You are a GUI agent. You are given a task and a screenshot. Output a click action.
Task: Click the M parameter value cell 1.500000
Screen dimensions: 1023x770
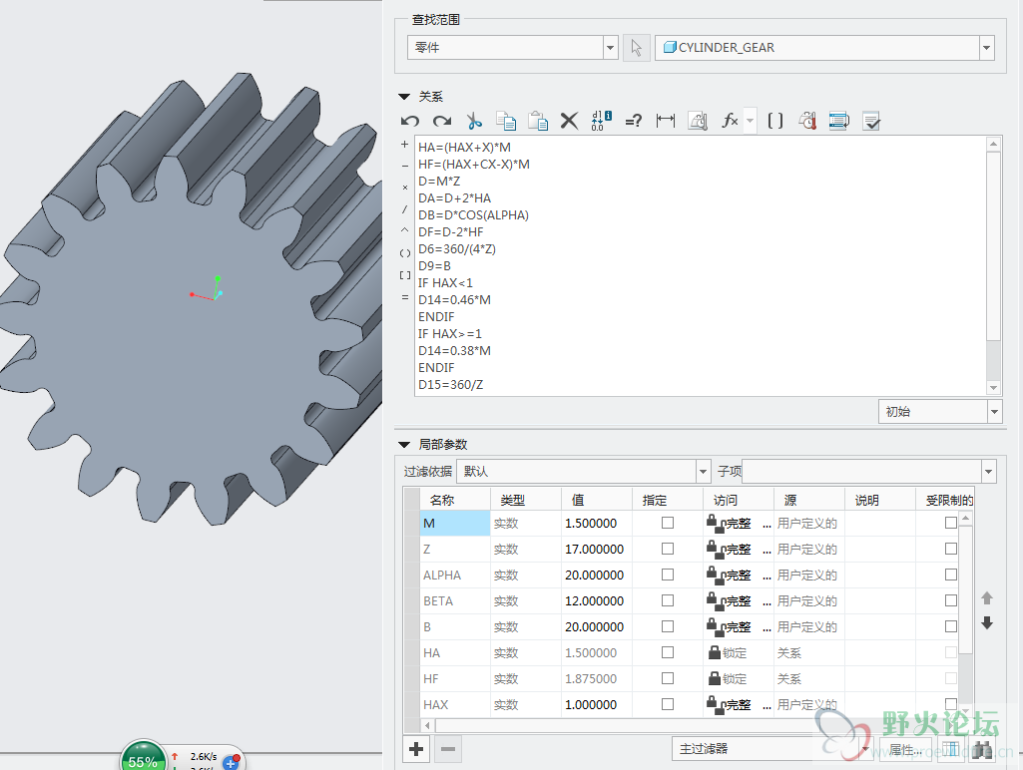596,524
